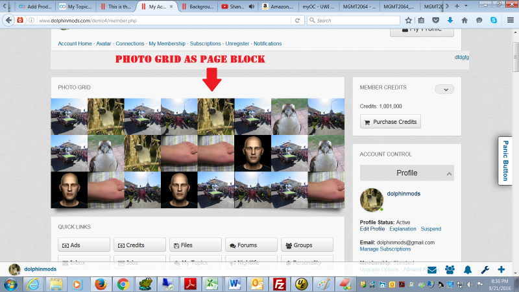The height and width of the screenshot is (292, 519).
Task: Open the Ads quick link
Action: point(84,245)
